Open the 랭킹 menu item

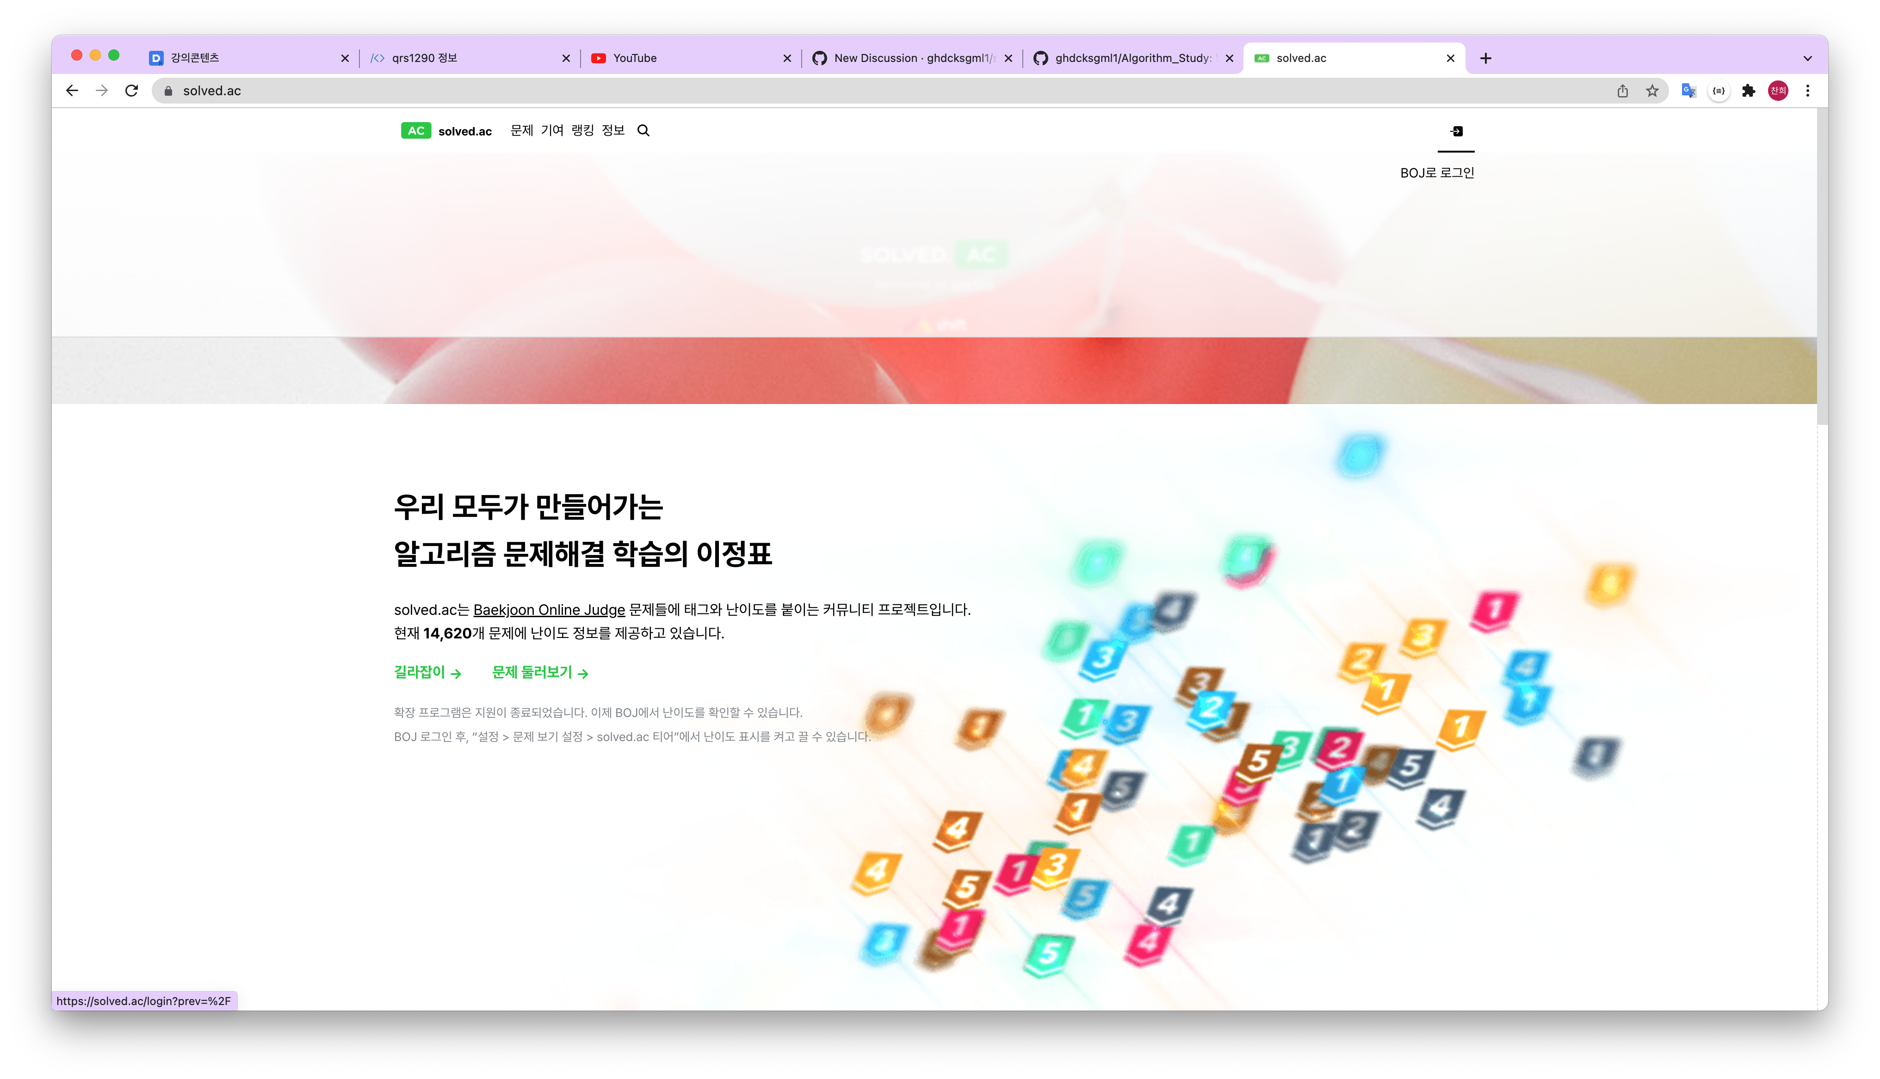pyautogui.click(x=583, y=130)
